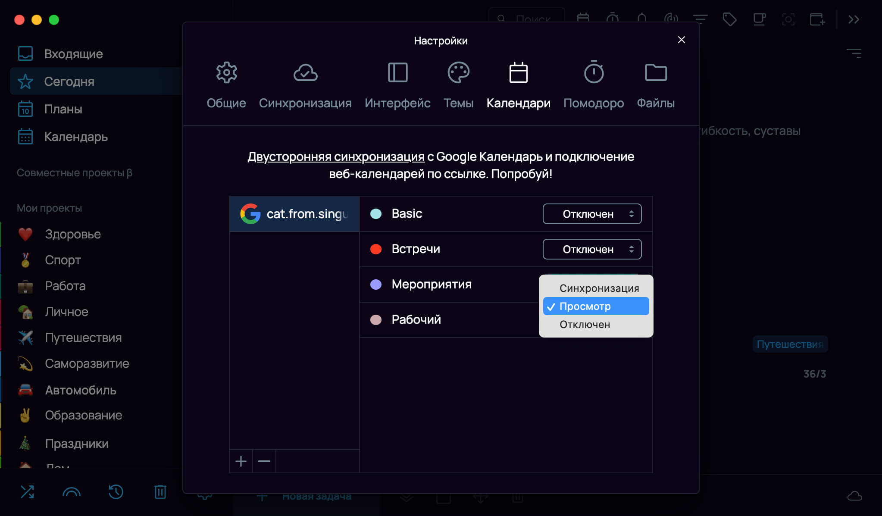Open Входящие in the sidebar
The height and width of the screenshot is (516, 882).
[x=95, y=54]
